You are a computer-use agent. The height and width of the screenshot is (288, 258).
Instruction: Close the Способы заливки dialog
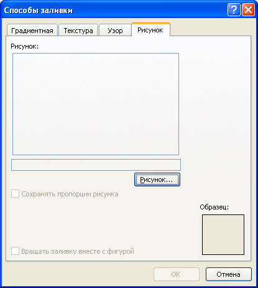(x=248, y=10)
